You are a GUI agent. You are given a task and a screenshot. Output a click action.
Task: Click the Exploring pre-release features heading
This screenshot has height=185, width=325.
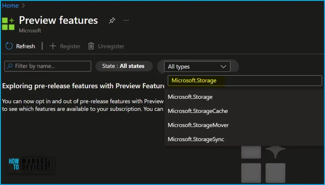point(83,86)
